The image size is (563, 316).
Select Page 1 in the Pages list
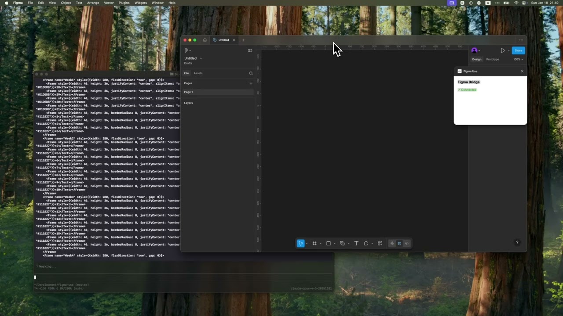(x=189, y=92)
